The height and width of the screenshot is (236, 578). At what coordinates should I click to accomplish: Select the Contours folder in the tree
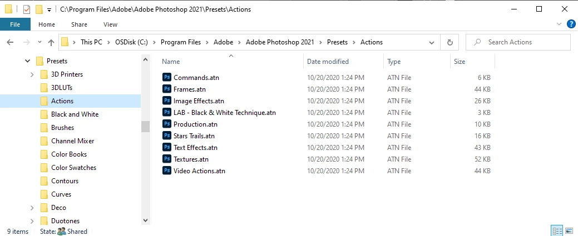(x=65, y=180)
